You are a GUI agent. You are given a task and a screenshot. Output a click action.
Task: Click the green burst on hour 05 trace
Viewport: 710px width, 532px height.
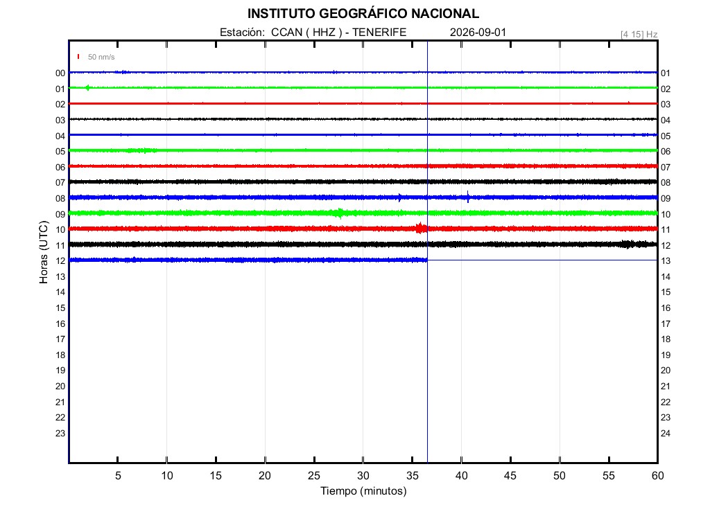click(x=141, y=150)
